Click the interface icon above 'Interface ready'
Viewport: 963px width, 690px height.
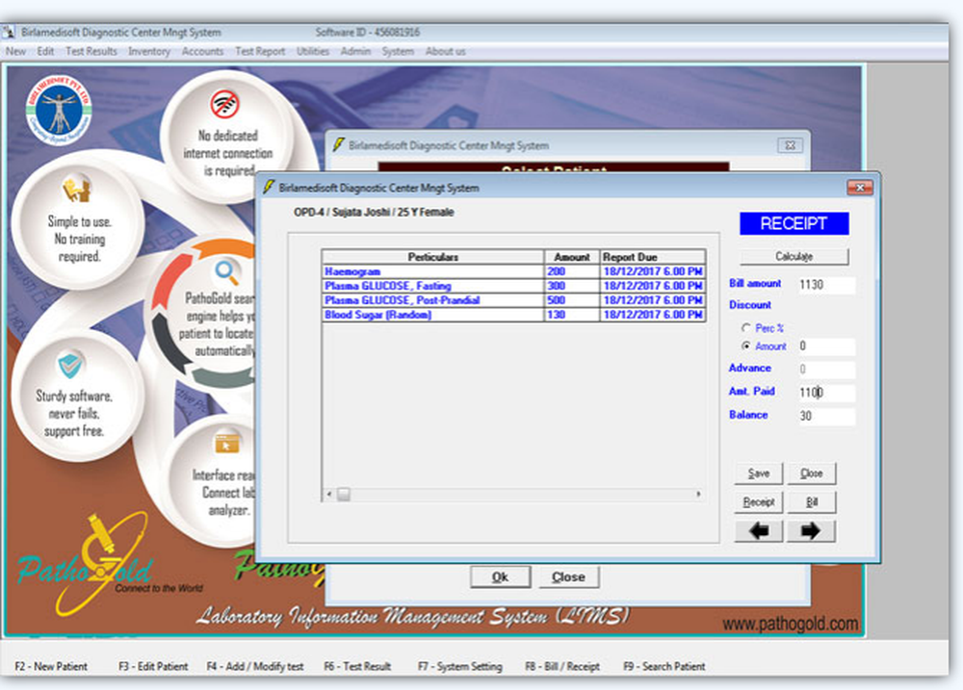pyautogui.click(x=226, y=443)
